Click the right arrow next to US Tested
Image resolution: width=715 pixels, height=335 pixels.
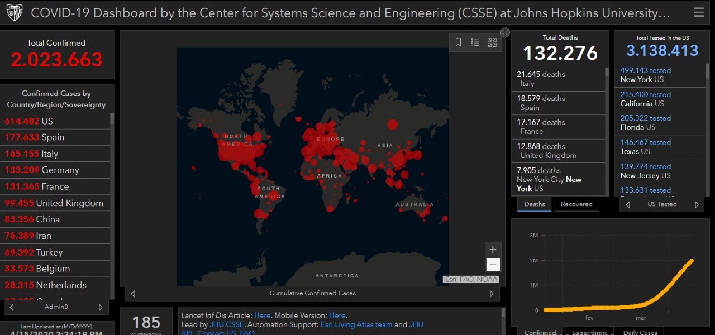(697, 205)
